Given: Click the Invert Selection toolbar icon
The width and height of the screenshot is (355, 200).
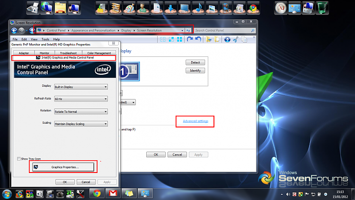Looking at the screenshot, I should (171, 39).
